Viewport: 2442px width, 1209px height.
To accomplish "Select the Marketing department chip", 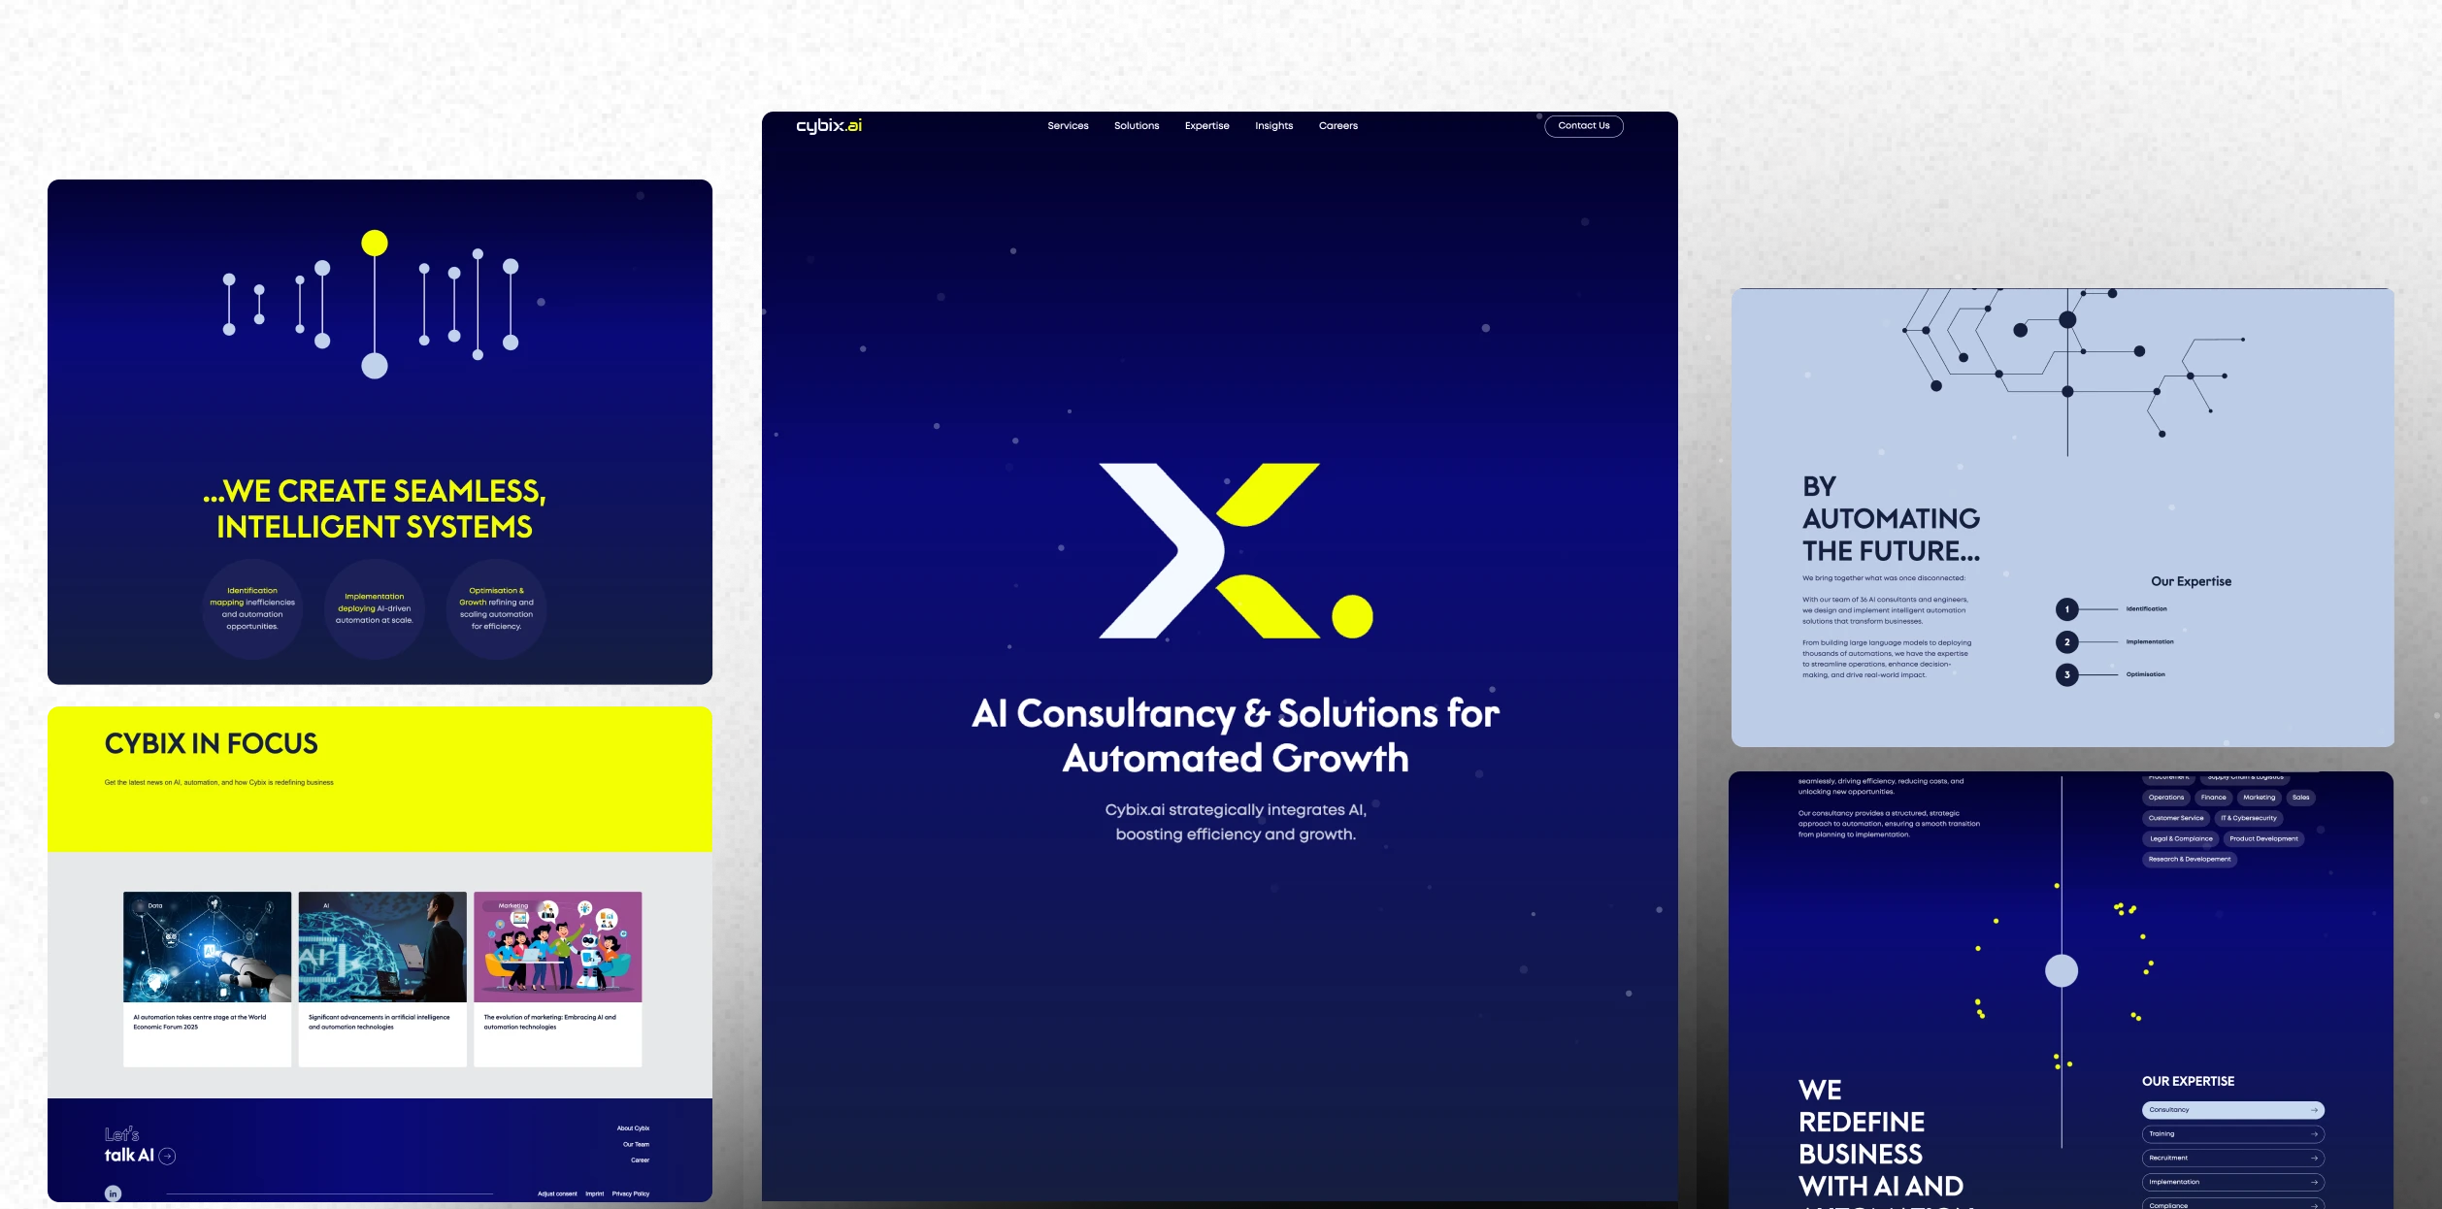I will click(x=2259, y=798).
